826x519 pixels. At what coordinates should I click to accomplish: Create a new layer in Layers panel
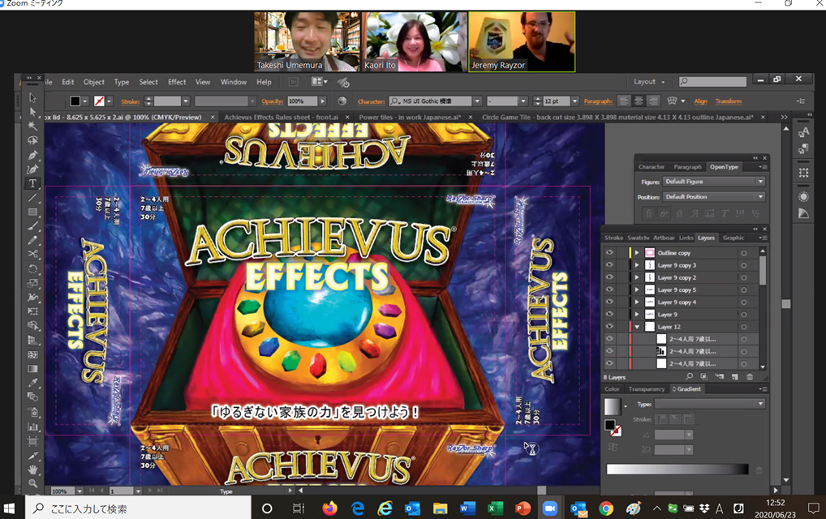point(733,377)
